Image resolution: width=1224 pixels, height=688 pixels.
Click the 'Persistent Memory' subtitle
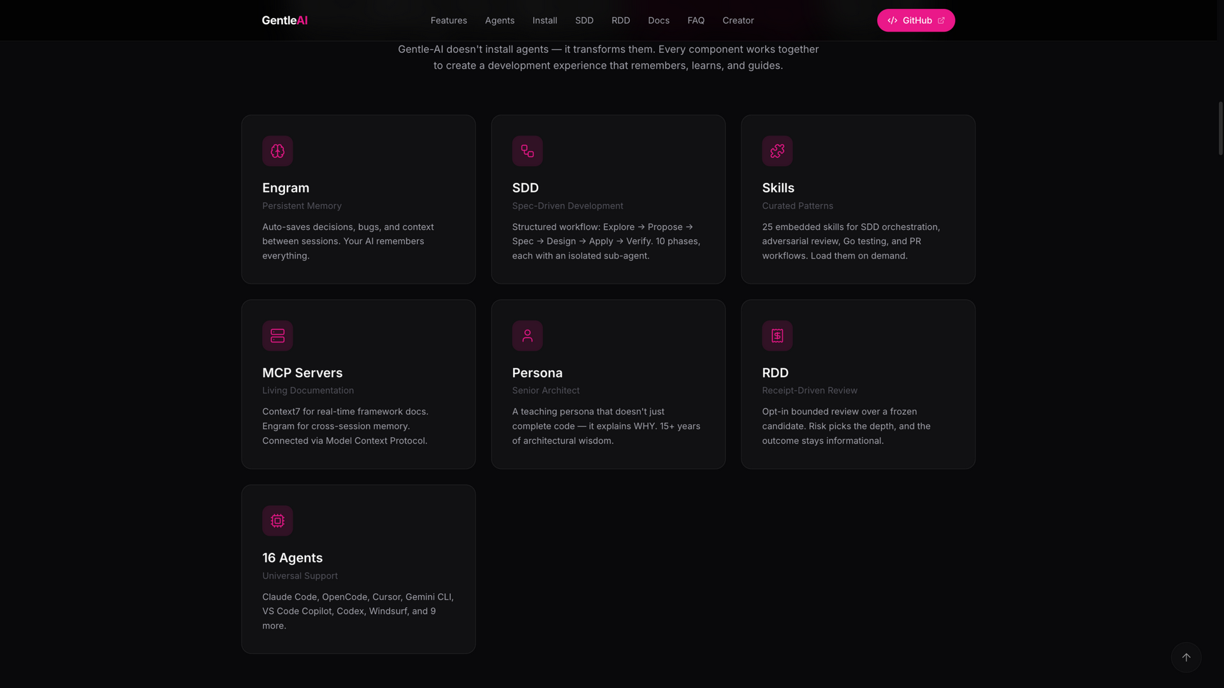[302, 206]
